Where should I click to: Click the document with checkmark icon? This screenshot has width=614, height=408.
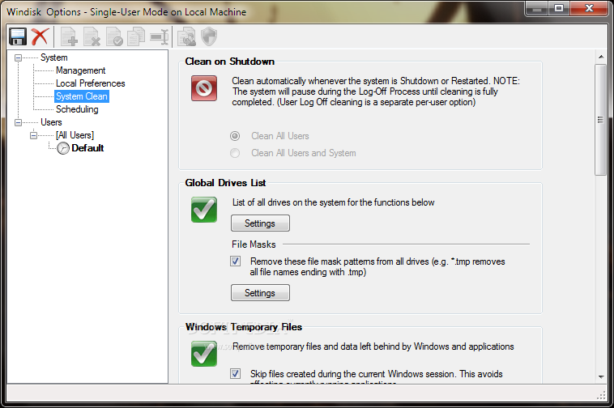point(114,36)
